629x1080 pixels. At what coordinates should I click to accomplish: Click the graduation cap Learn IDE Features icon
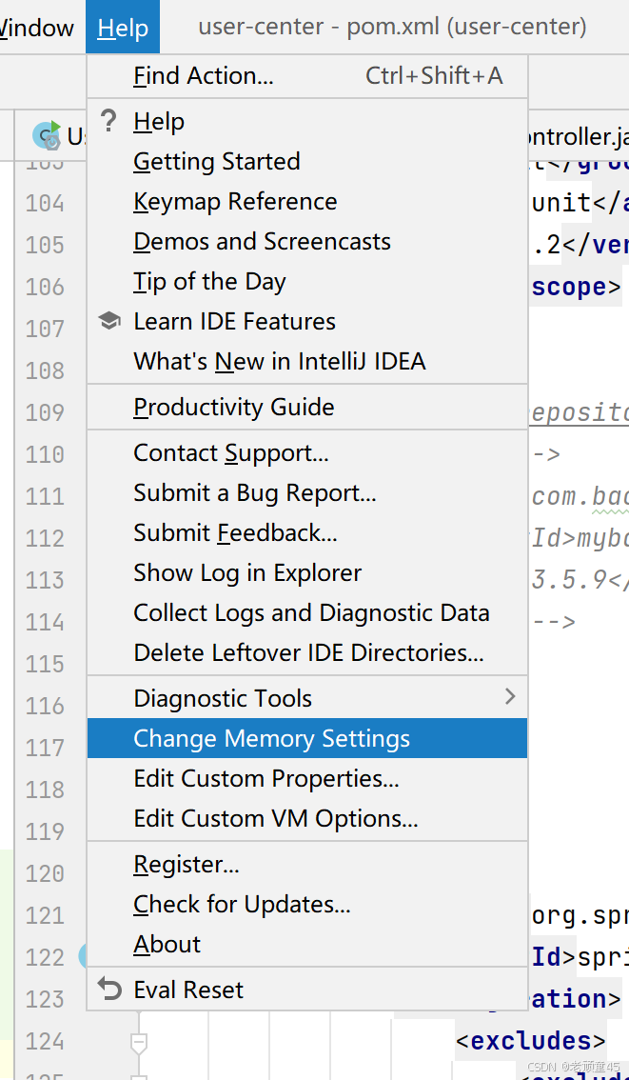click(109, 322)
